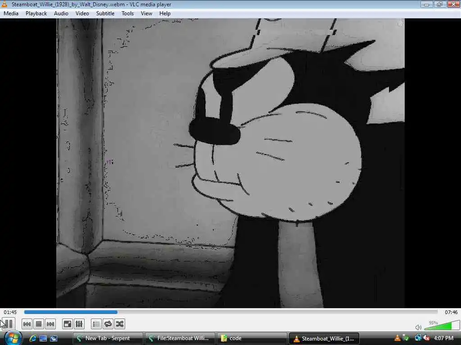Stop playback with the stop button
The height and width of the screenshot is (345, 461).
(x=39, y=324)
